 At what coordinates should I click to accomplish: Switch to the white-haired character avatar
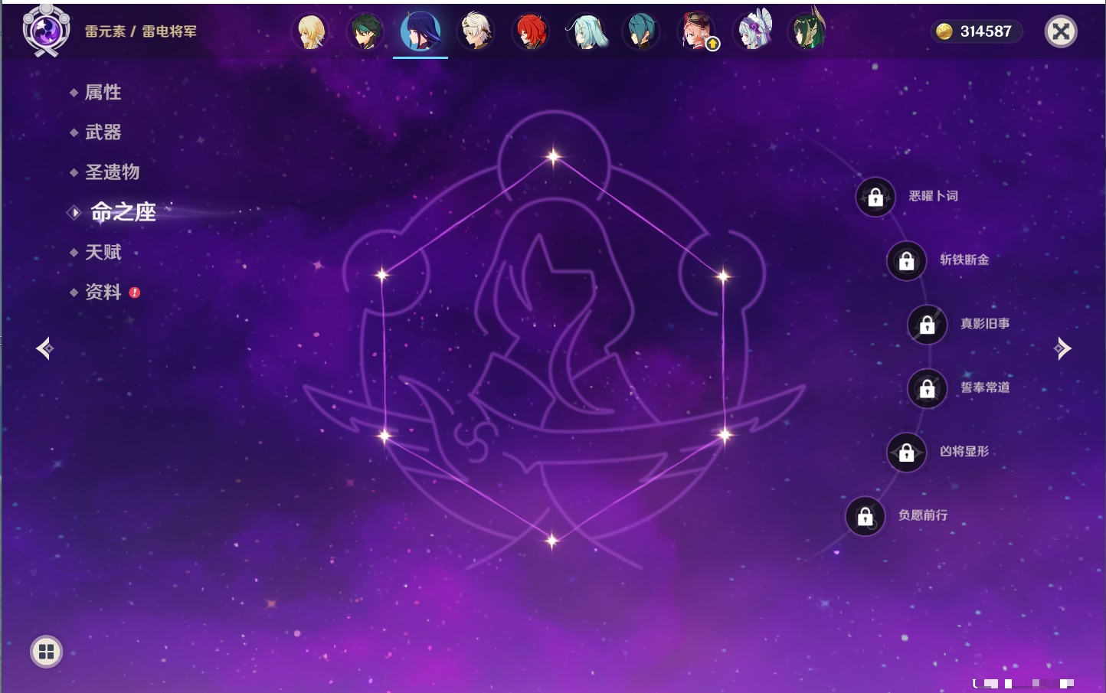coord(476,32)
